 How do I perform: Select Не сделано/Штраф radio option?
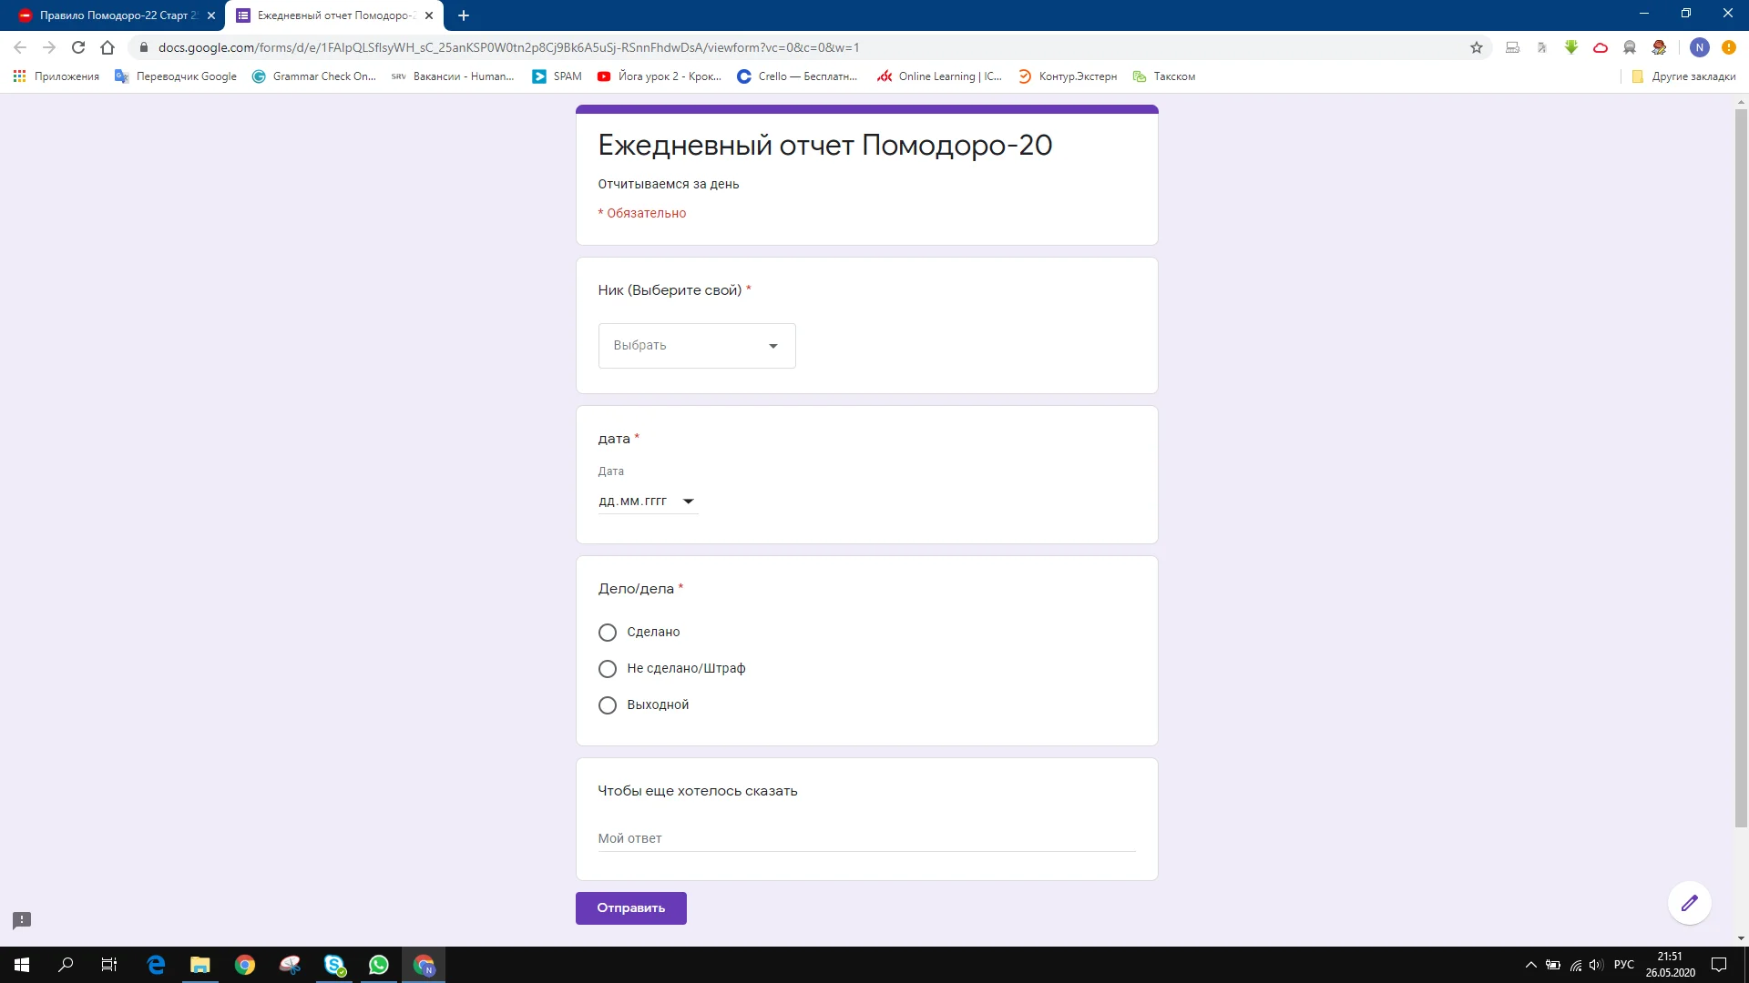pyautogui.click(x=608, y=669)
